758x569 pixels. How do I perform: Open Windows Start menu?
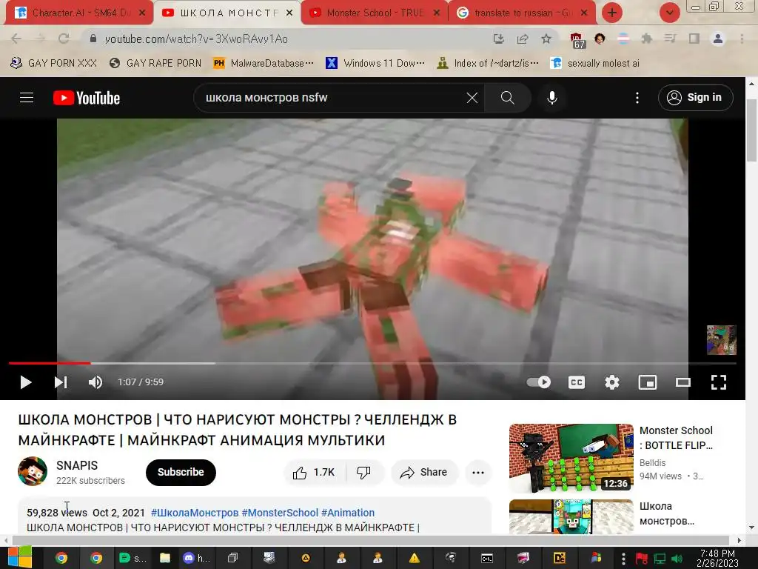coord(20,558)
